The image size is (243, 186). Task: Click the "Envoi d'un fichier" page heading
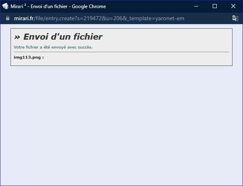[x=63, y=37]
